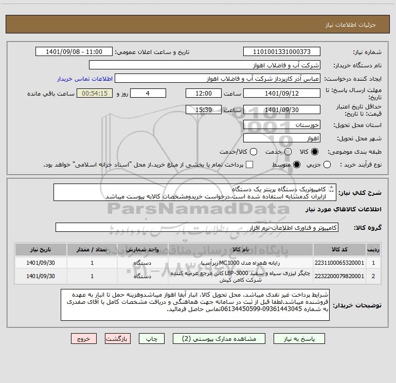The height and width of the screenshot is (383, 396).
Task: Click the response deadline date 1401/09/12
Action: [x=282, y=93]
